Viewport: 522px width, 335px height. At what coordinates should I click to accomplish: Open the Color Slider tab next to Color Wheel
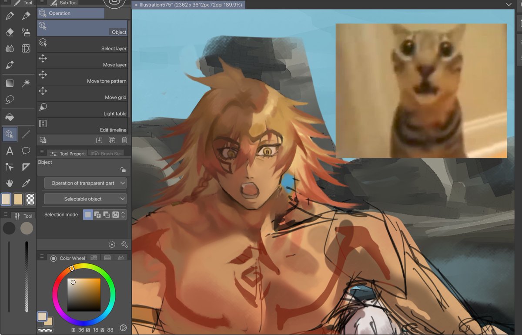pyautogui.click(x=94, y=258)
